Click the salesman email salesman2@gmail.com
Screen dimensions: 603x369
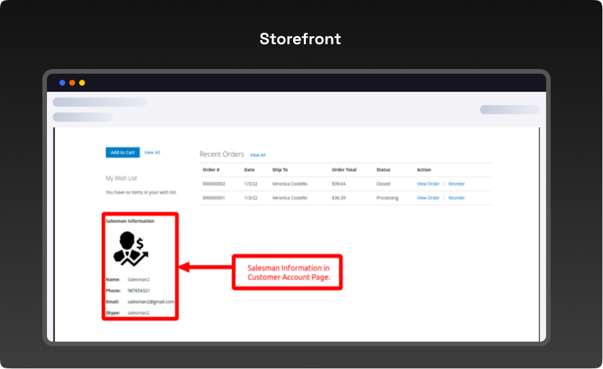[x=151, y=302]
